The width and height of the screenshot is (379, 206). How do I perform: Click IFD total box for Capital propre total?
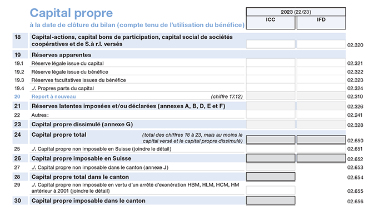click(x=321, y=140)
